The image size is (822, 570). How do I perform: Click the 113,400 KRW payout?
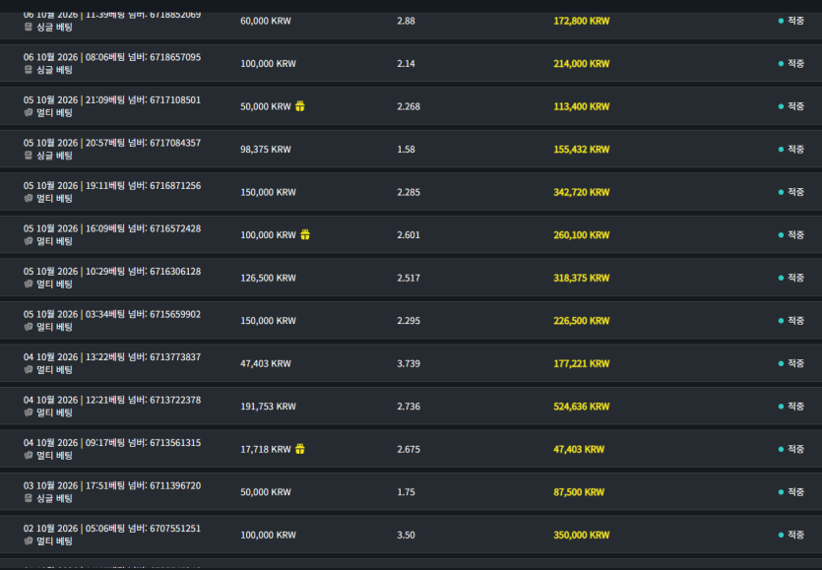[582, 106]
